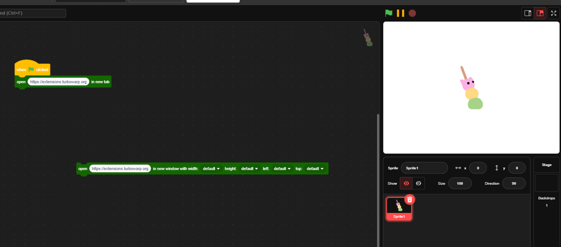Enter fullscreen stage mode
Image resolution: width=561 pixels, height=247 pixels.
coord(554,13)
